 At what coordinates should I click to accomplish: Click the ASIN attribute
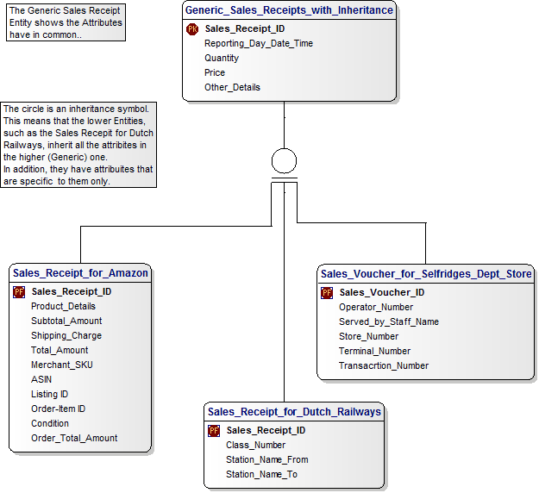point(41,379)
